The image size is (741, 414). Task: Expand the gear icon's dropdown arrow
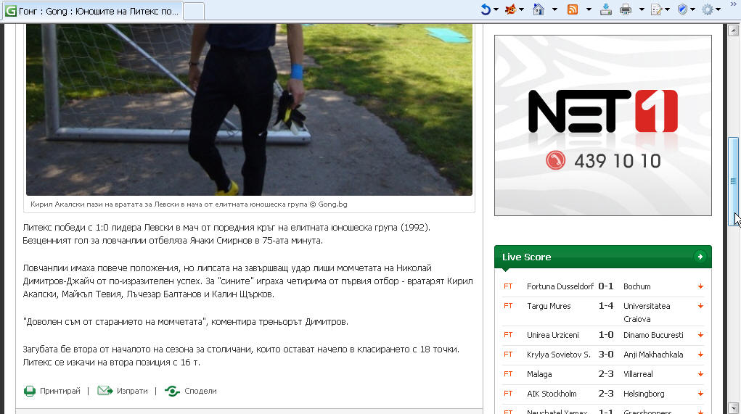coord(718,9)
